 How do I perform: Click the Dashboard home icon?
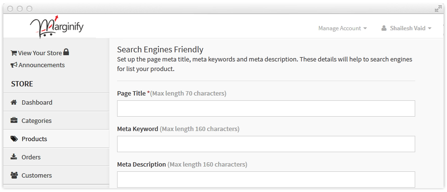click(14, 102)
